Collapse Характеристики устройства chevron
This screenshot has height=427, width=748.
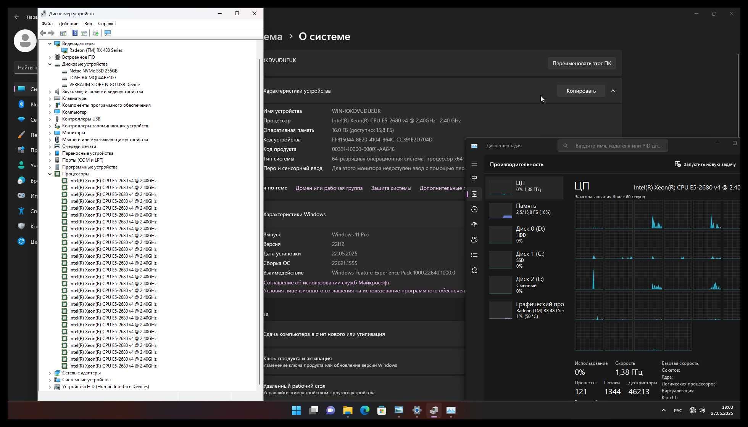click(x=613, y=91)
